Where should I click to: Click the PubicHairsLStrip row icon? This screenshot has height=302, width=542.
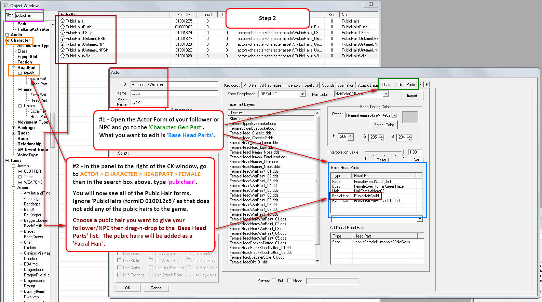coord(63,32)
